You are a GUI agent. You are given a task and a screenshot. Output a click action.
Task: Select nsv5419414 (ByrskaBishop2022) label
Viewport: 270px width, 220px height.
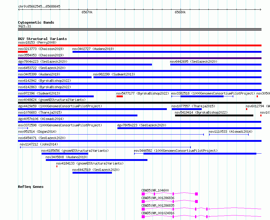201,112
